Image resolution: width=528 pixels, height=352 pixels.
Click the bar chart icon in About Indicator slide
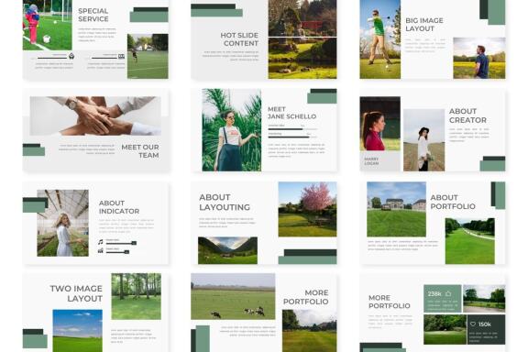click(100, 250)
